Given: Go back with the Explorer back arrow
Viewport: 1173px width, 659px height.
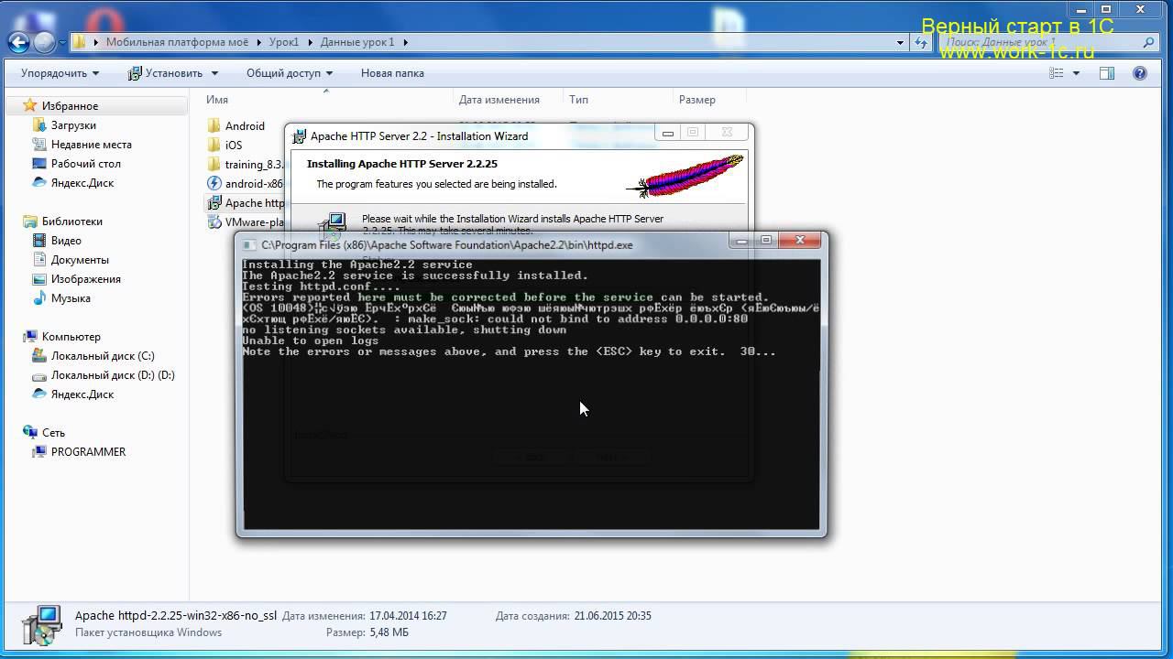Looking at the screenshot, I should pos(18,41).
